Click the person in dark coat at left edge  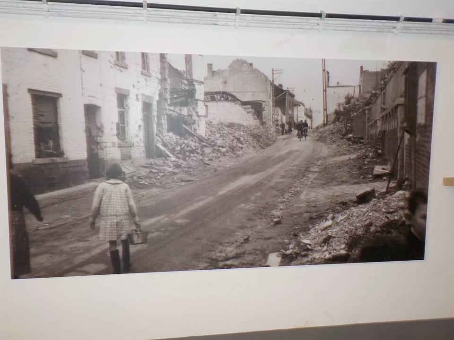21,222
